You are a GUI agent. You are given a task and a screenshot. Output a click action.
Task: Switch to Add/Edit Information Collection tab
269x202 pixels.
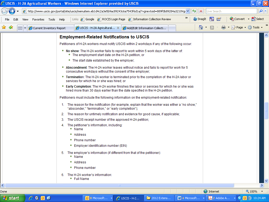(x=145, y=28)
